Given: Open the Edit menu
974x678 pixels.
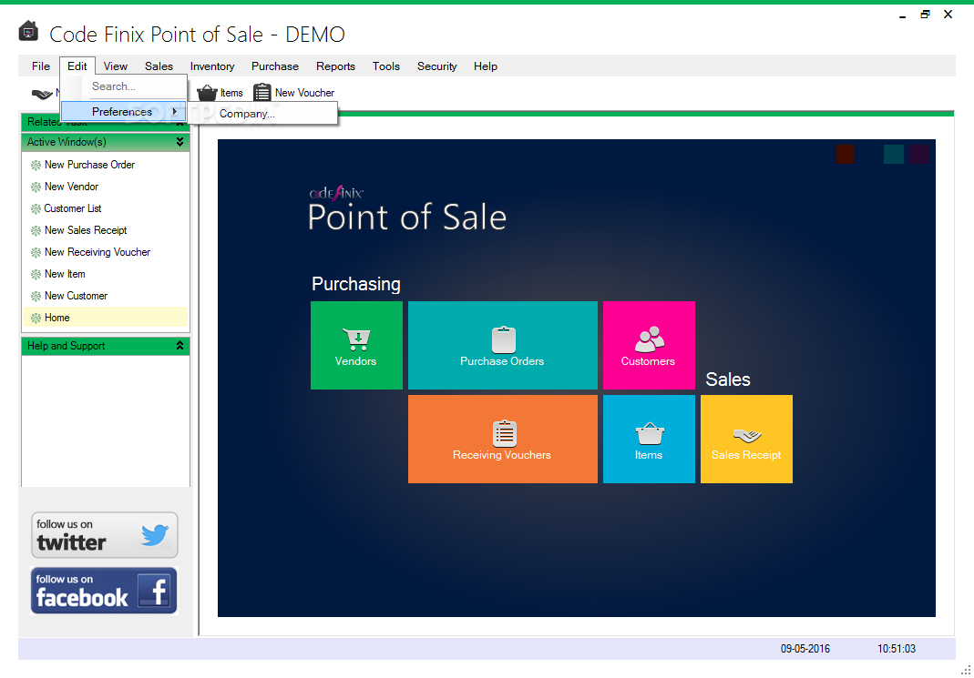Looking at the screenshot, I should point(77,66).
